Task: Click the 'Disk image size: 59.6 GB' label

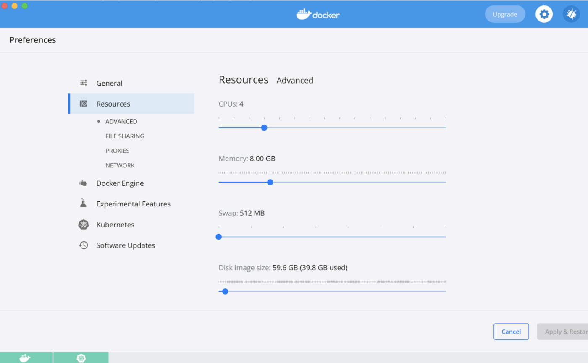Action: 283,268
